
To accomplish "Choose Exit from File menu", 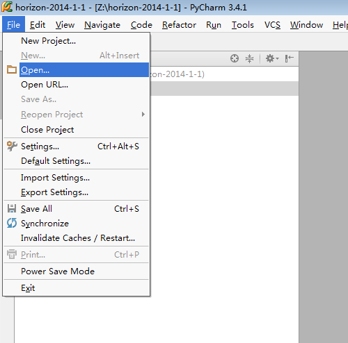I will 76,288.
